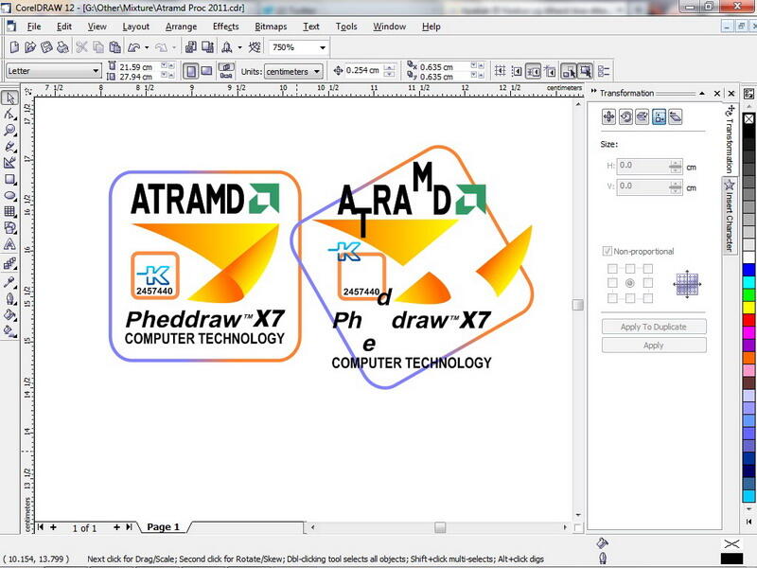Expand the Application Launcher dropdown arrow
The width and height of the screenshot is (757, 568).
click(x=239, y=47)
